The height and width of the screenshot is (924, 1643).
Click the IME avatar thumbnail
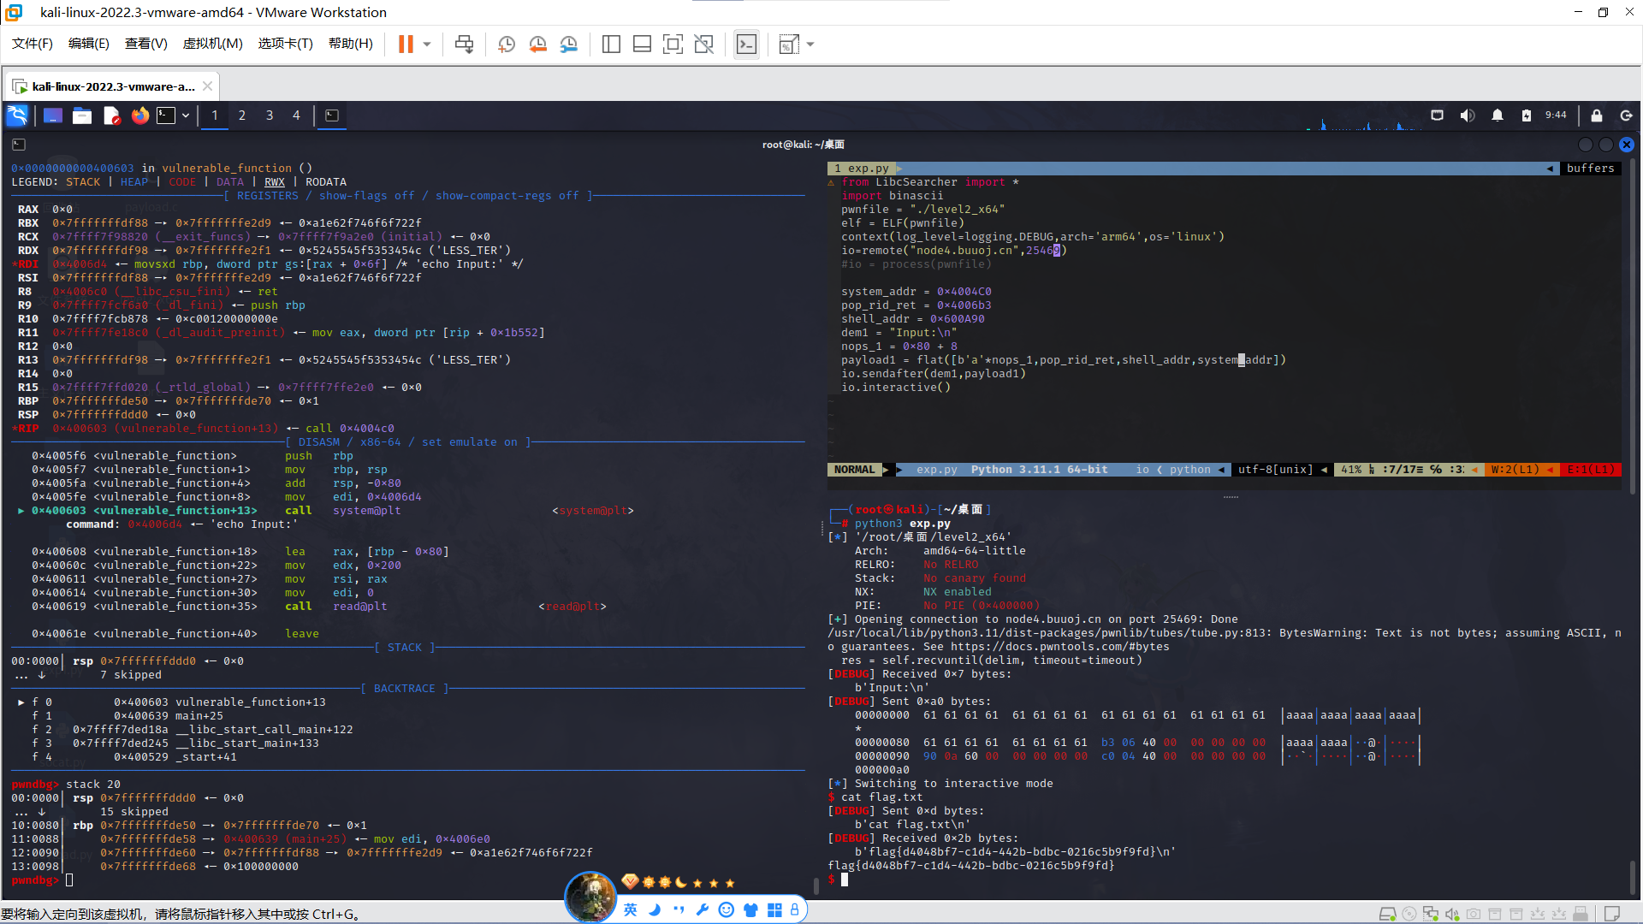tap(590, 897)
